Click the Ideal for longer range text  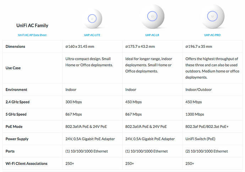148,65
